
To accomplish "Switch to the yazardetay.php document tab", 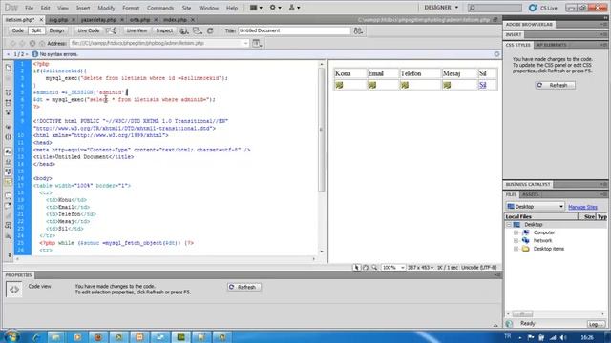I will [98, 19].
